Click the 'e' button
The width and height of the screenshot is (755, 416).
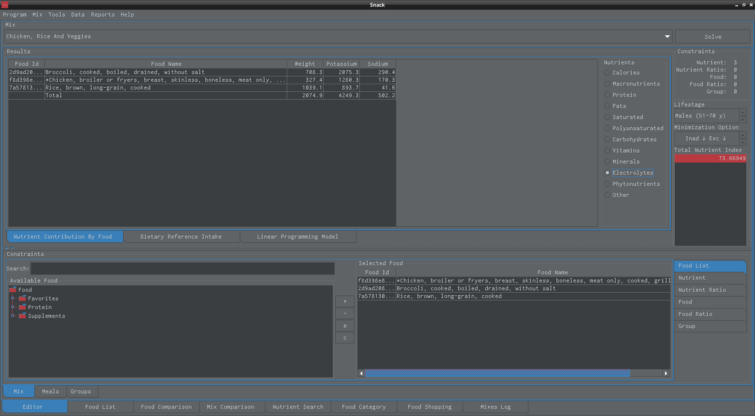pos(345,326)
